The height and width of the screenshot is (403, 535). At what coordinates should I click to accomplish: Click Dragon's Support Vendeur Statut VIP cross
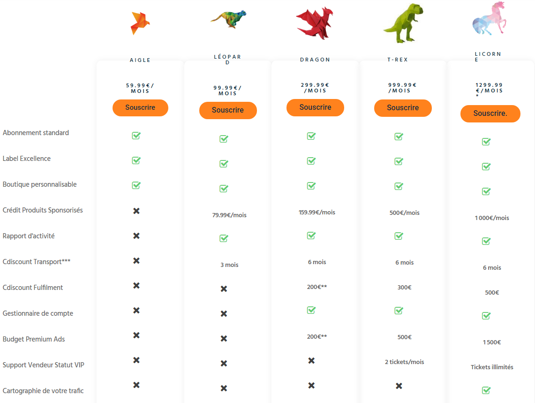311,361
